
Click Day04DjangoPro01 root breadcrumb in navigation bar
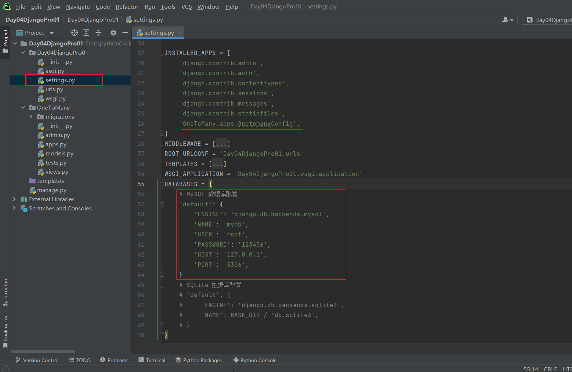[32, 20]
